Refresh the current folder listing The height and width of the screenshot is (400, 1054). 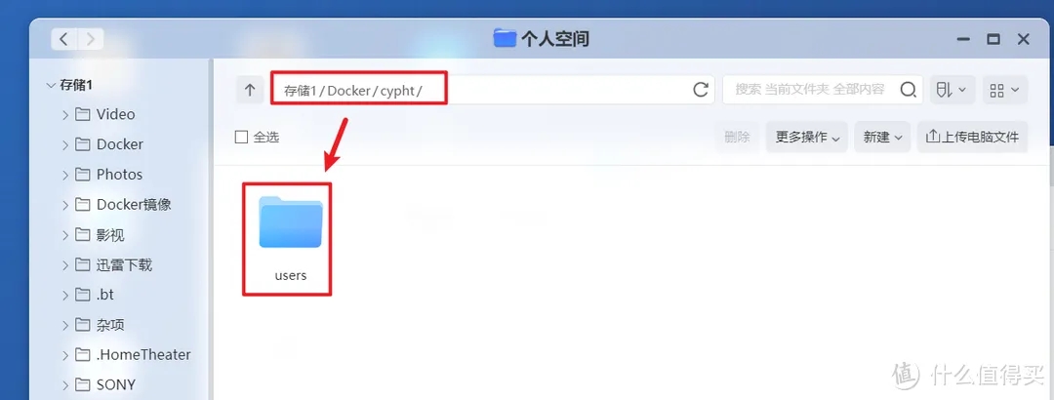point(701,90)
